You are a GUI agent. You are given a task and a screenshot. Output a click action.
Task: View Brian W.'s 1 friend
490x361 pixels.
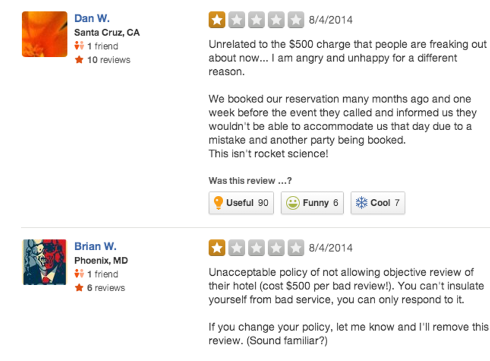pos(102,274)
